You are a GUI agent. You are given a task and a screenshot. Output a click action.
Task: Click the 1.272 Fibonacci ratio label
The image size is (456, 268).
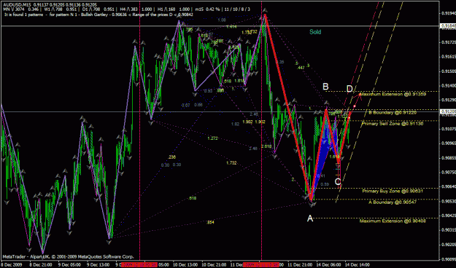tap(212, 138)
